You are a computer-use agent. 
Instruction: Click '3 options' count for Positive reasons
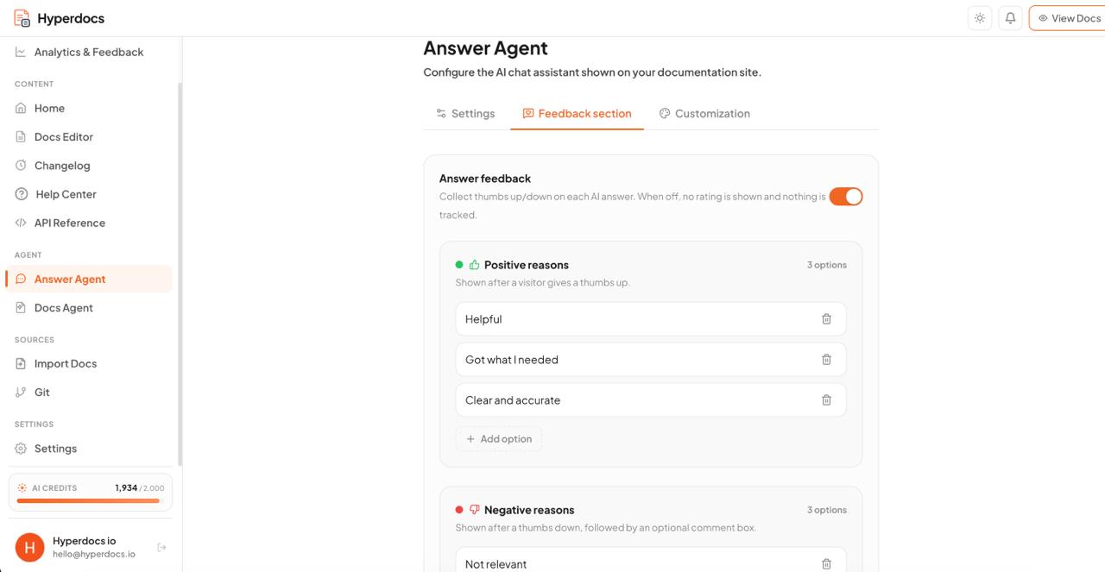pos(827,265)
